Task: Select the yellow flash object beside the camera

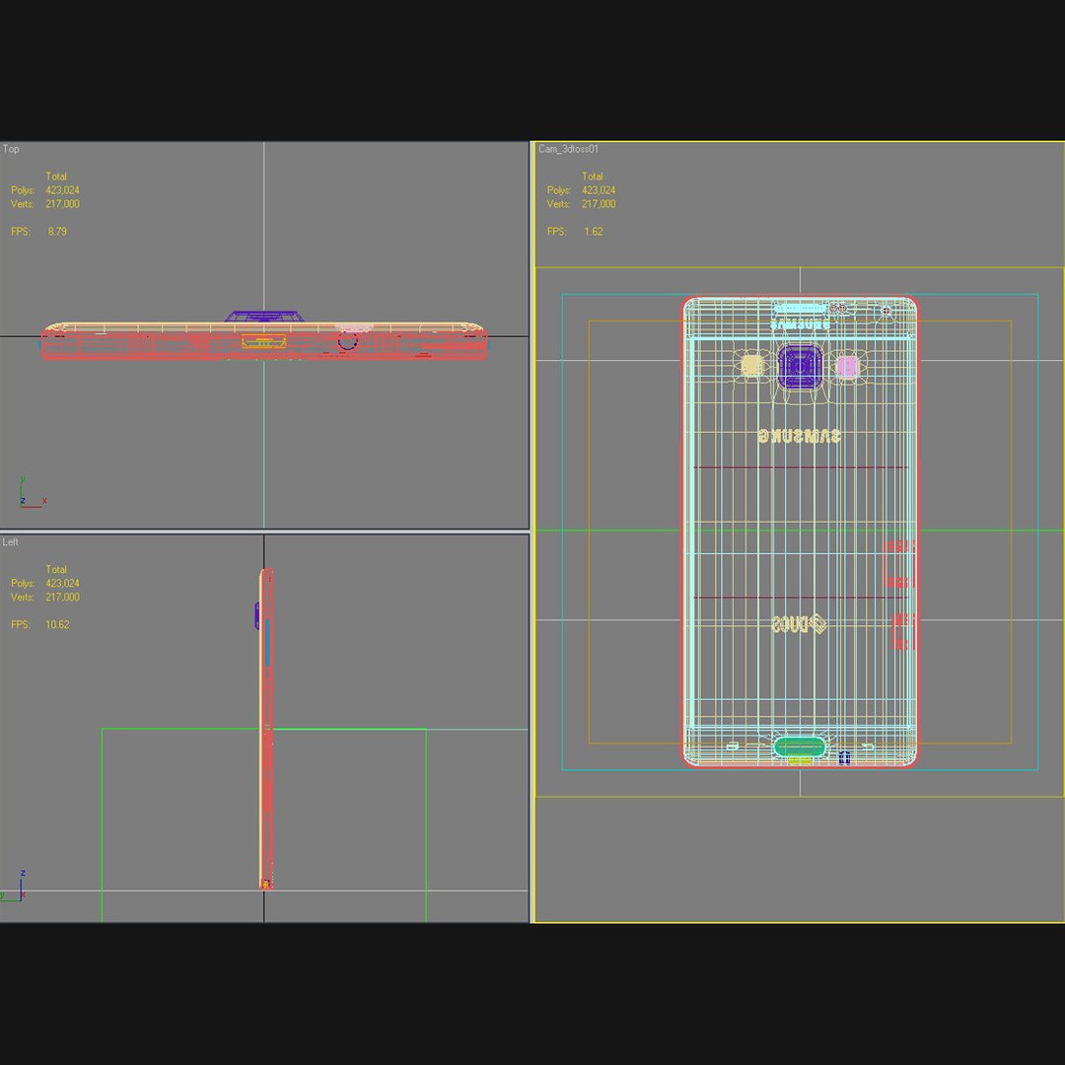Action: [751, 366]
